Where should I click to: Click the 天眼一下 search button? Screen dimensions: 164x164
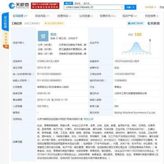130,7
